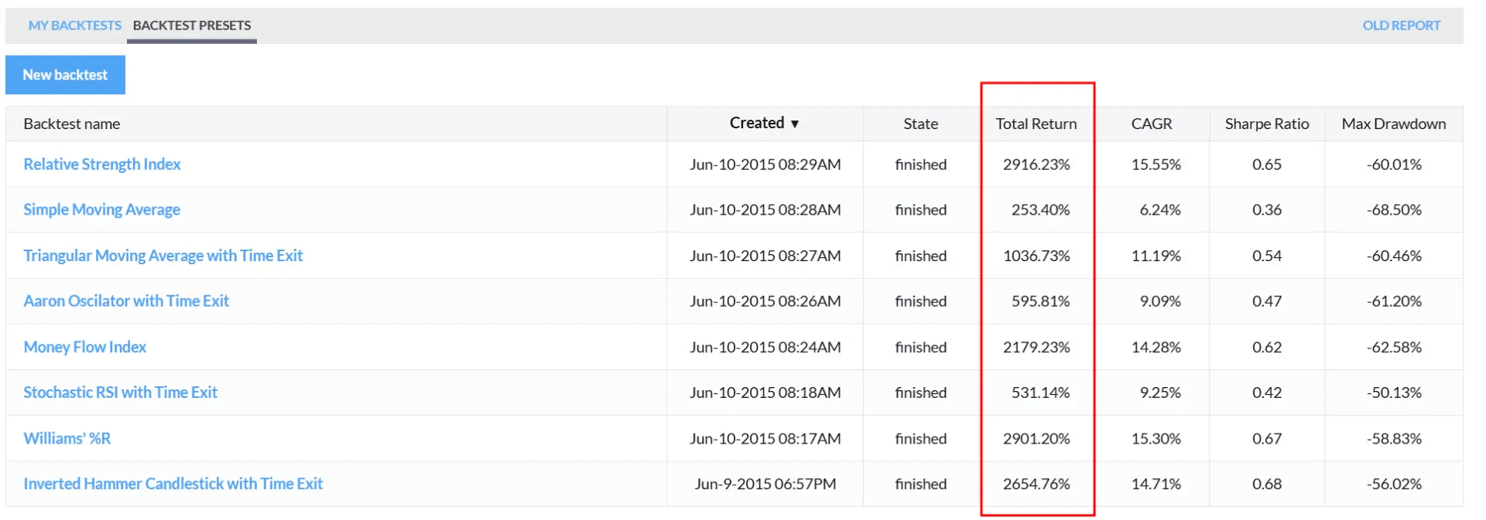Click the 1036.73% total return value

[1036, 256]
